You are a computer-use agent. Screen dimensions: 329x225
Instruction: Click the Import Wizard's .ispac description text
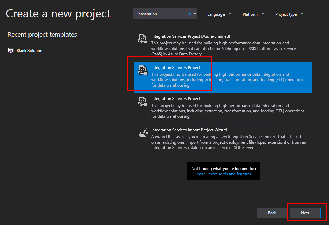tap(229, 142)
